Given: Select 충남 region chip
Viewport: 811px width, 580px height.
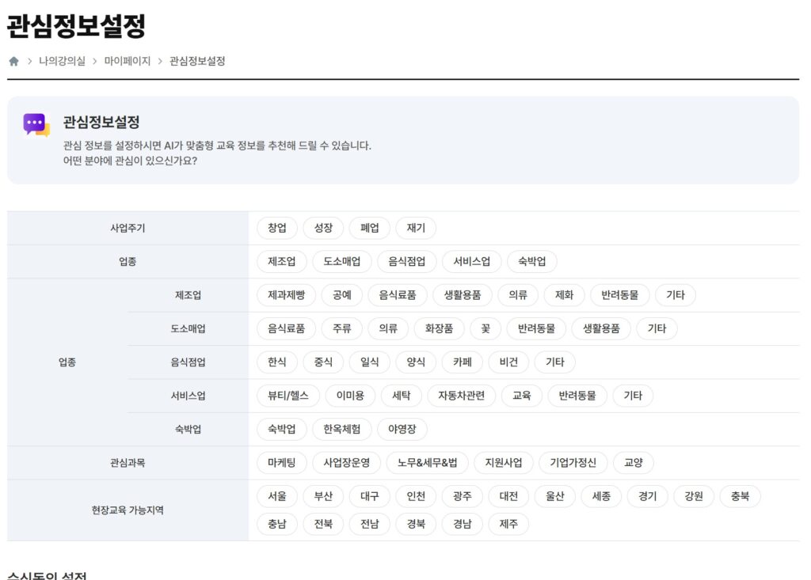Looking at the screenshot, I should [277, 524].
